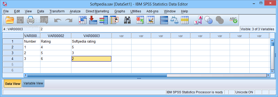This screenshot has height=97, width=278.
Task: Click the '4 : VAR00003' cell reference box
Action: (x=21, y=29)
